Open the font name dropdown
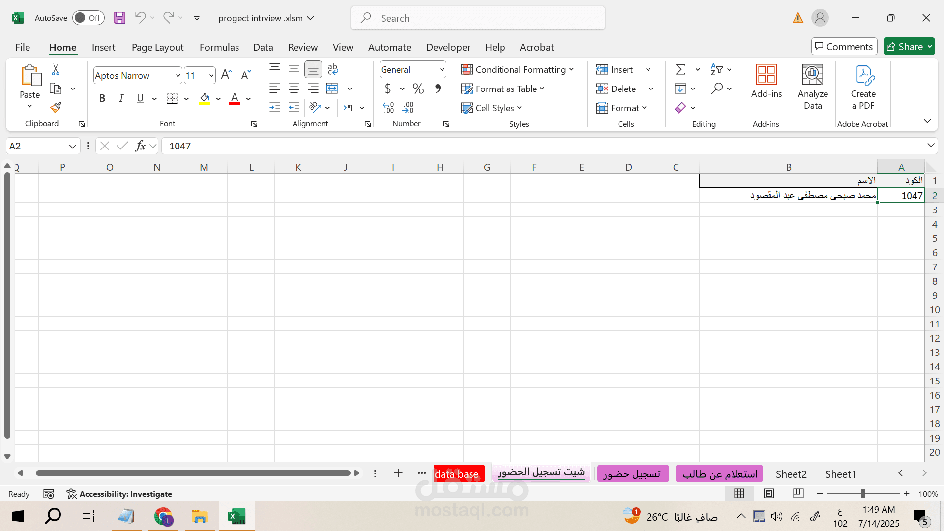The height and width of the screenshot is (531, 944). coord(177,75)
